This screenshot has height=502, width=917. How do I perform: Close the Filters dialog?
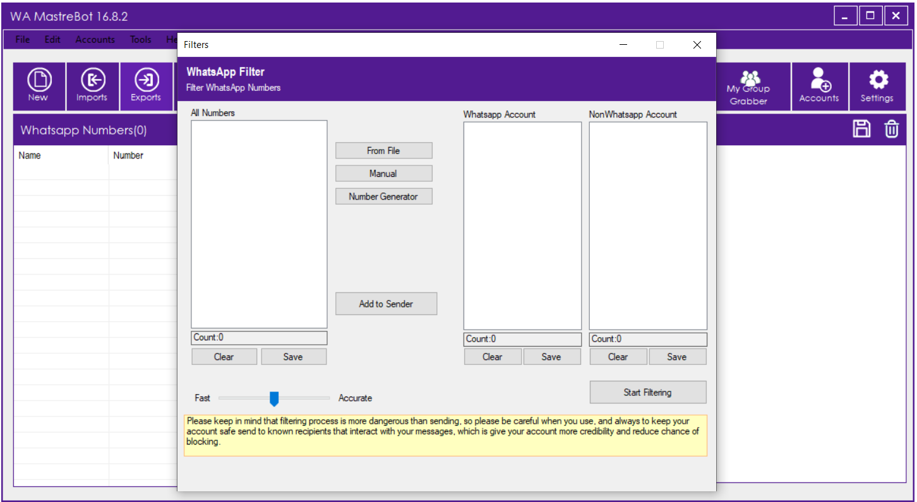(x=697, y=45)
